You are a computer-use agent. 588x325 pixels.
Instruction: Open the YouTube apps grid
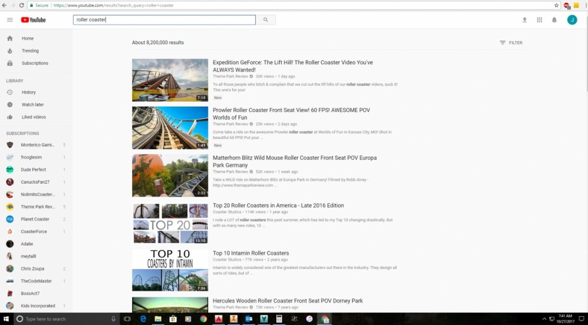tap(539, 20)
